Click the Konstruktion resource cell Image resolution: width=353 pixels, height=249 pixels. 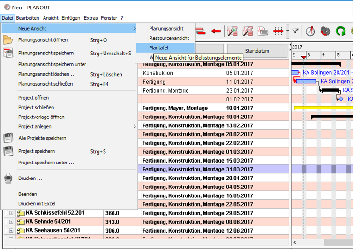point(183,73)
